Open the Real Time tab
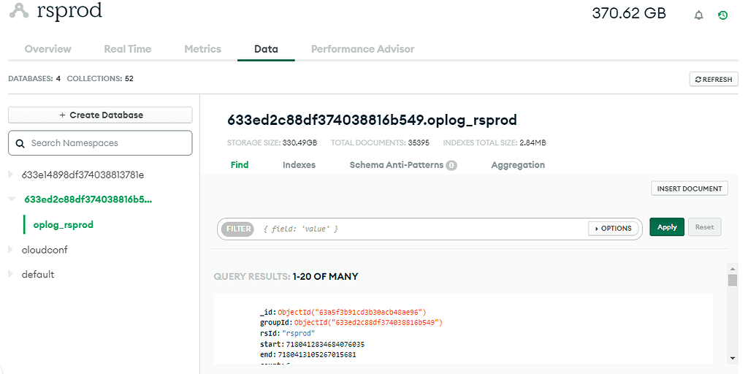This screenshot has width=748, height=374. [x=127, y=49]
